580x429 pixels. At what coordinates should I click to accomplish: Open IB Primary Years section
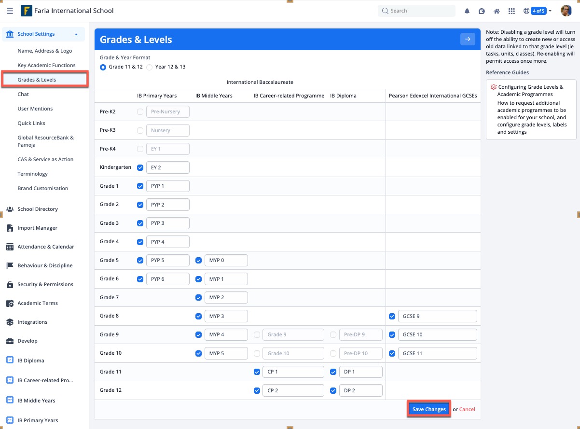[x=38, y=420]
